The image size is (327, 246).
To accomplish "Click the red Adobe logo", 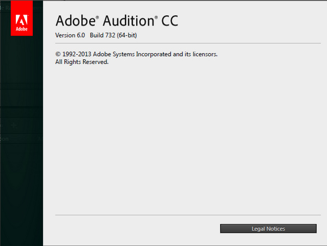I will pos(22,18).
